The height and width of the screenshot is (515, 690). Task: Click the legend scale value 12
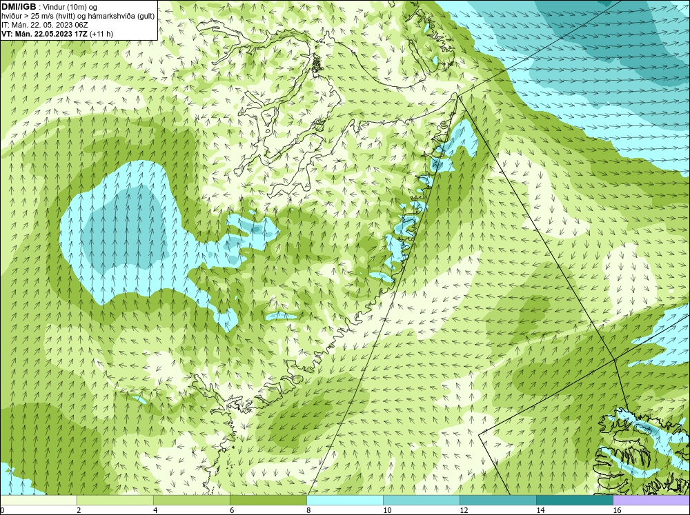pyautogui.click(x=464, y=510)
